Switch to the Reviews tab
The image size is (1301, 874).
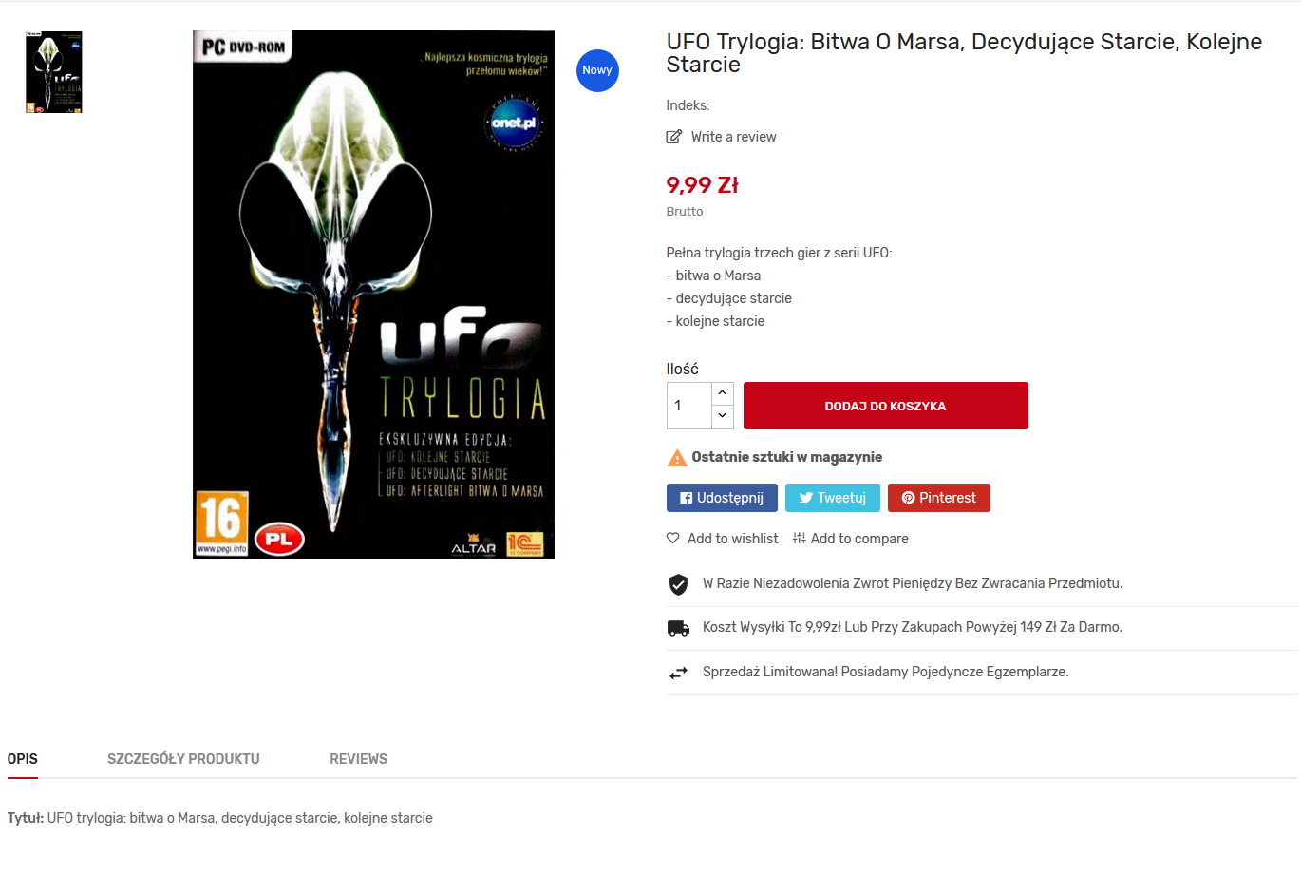pos(358,759)
